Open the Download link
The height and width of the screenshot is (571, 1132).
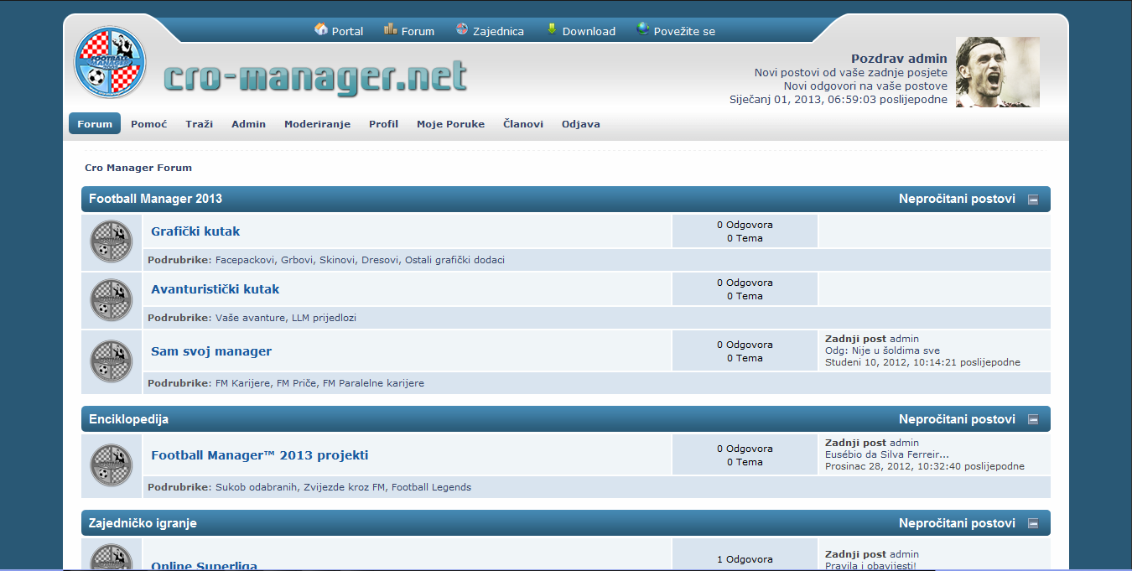(x=589, y=31)
